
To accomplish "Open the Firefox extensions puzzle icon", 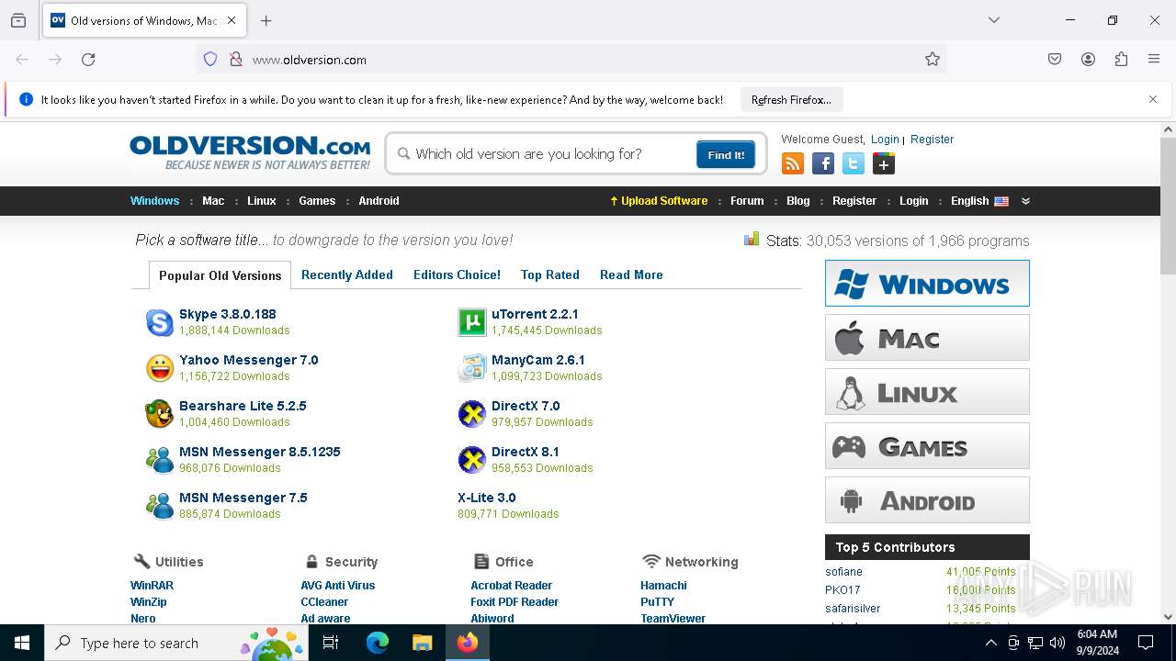I will 1121,60.
